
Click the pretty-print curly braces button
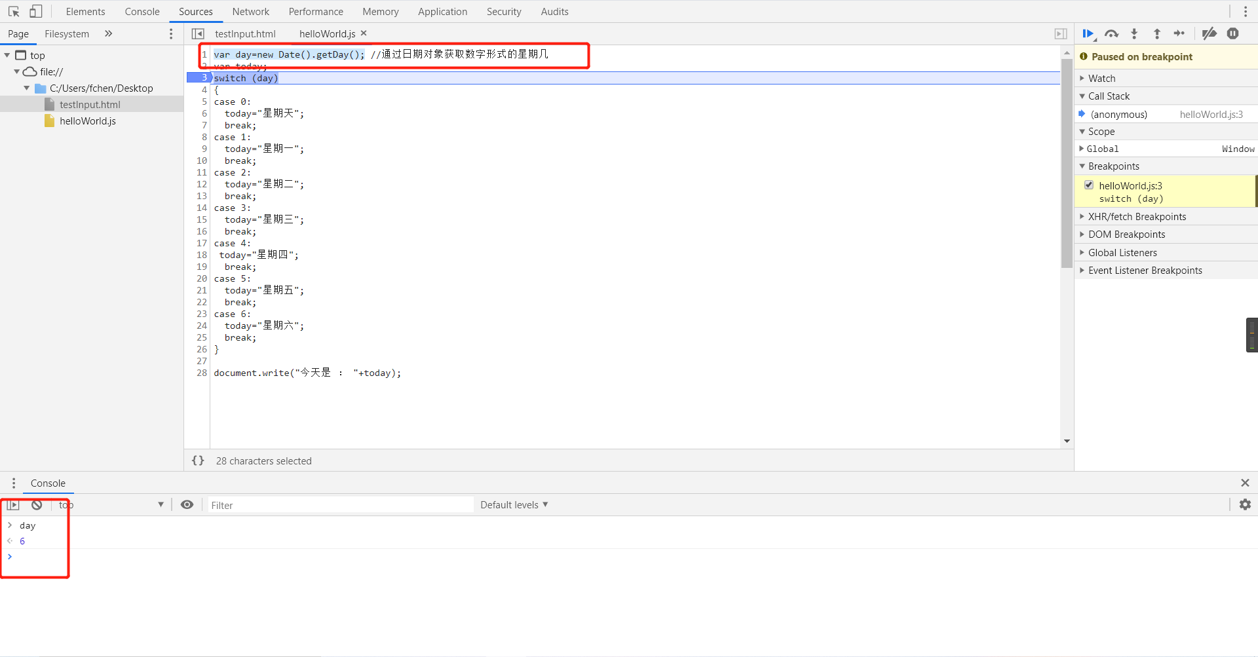pos(198,460)
